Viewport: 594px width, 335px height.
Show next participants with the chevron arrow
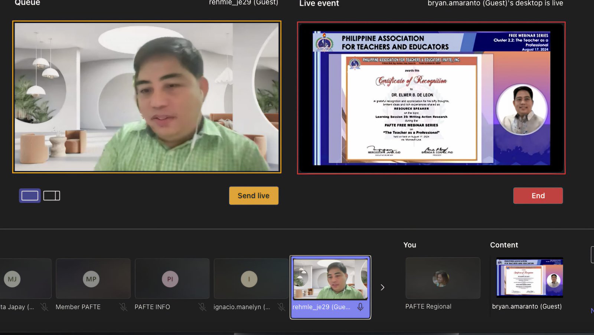tap(382, 288)
